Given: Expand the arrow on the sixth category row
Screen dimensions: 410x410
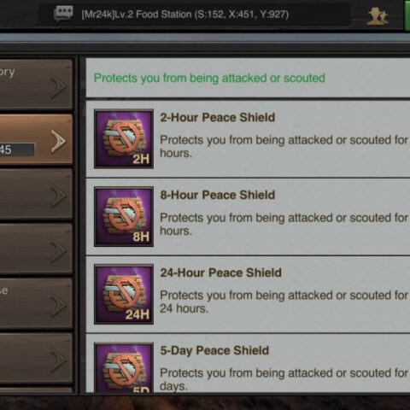Looking at the screenshot, I should [x=58, y=360].
